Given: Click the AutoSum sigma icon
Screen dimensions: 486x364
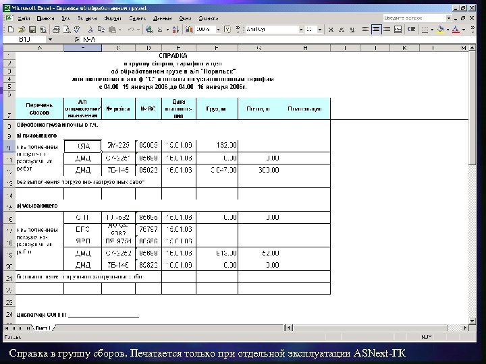Looking at the screenshot, I should coord(160,30).
